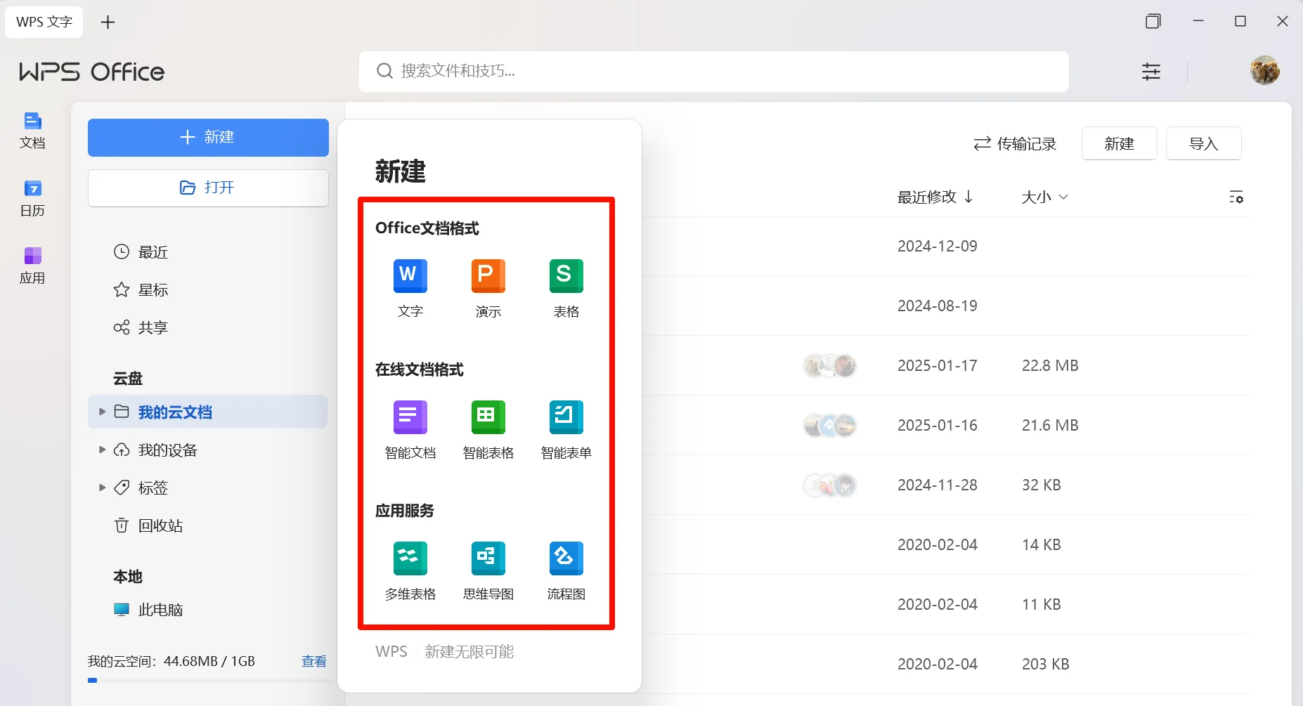This screenshot has height=706, width=1303.
Task: Open the 应用 apps section in sidebar
Action: pyautogui.click(x=32, y=265)
